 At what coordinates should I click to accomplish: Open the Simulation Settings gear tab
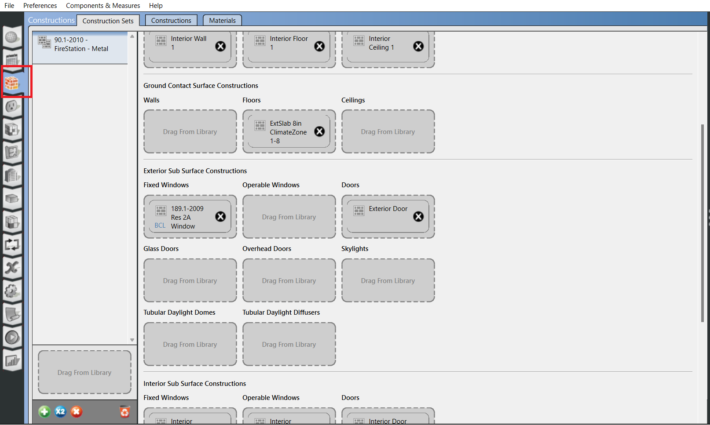(x=12, y=291)
